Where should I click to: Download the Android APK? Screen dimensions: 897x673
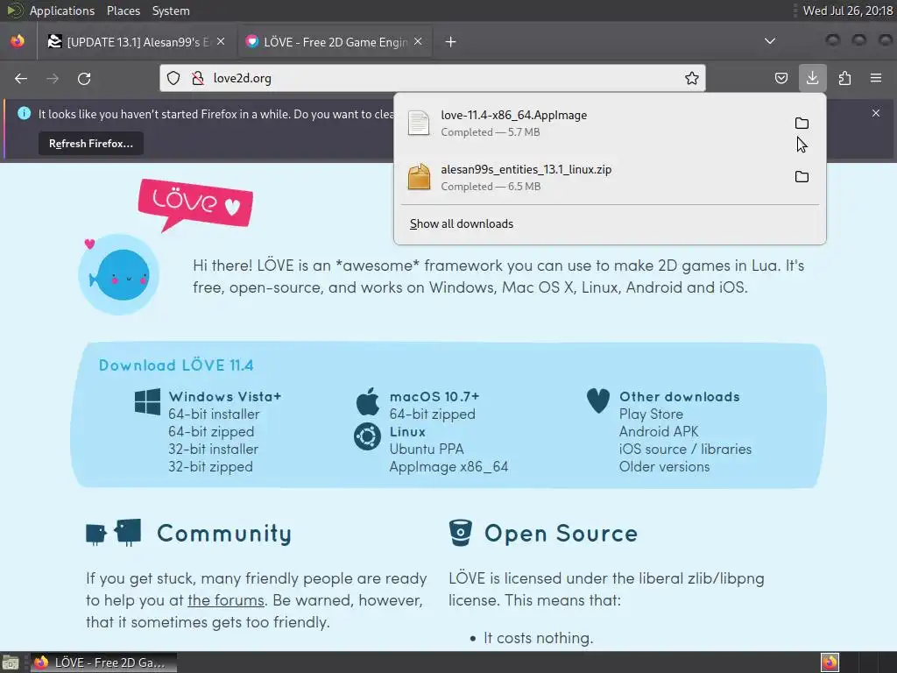click(x=659, y=431)
